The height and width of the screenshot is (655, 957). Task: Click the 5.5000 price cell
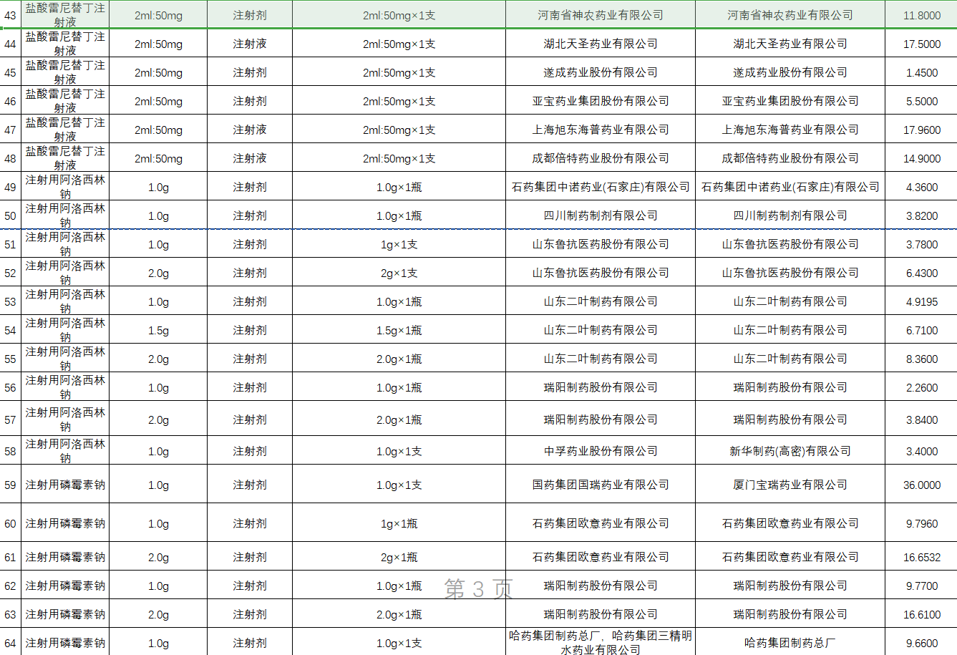click(921, 101)
